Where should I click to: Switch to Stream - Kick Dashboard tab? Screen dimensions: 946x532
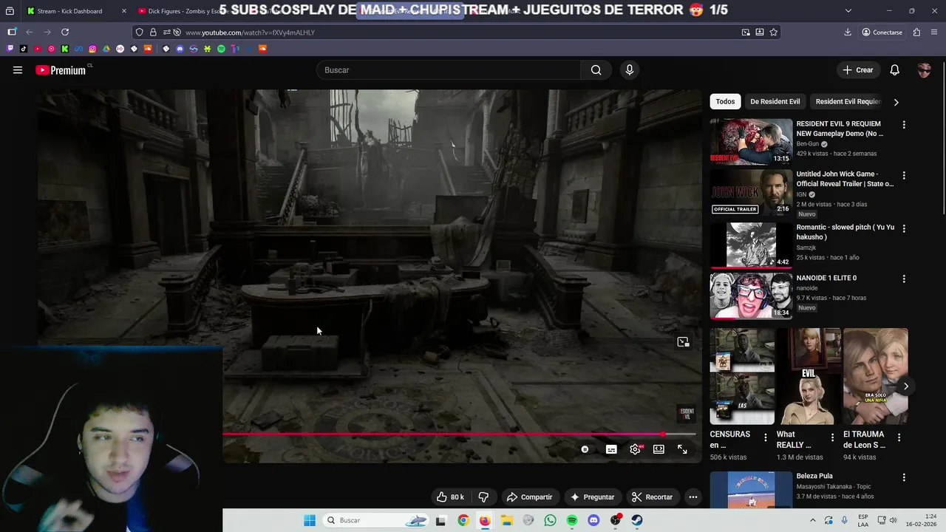69,11
